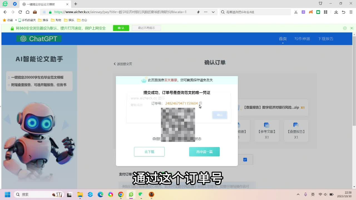Expand the address bar dropdown arrow
The height and width of the screenshot is (200, 356).
213,12
